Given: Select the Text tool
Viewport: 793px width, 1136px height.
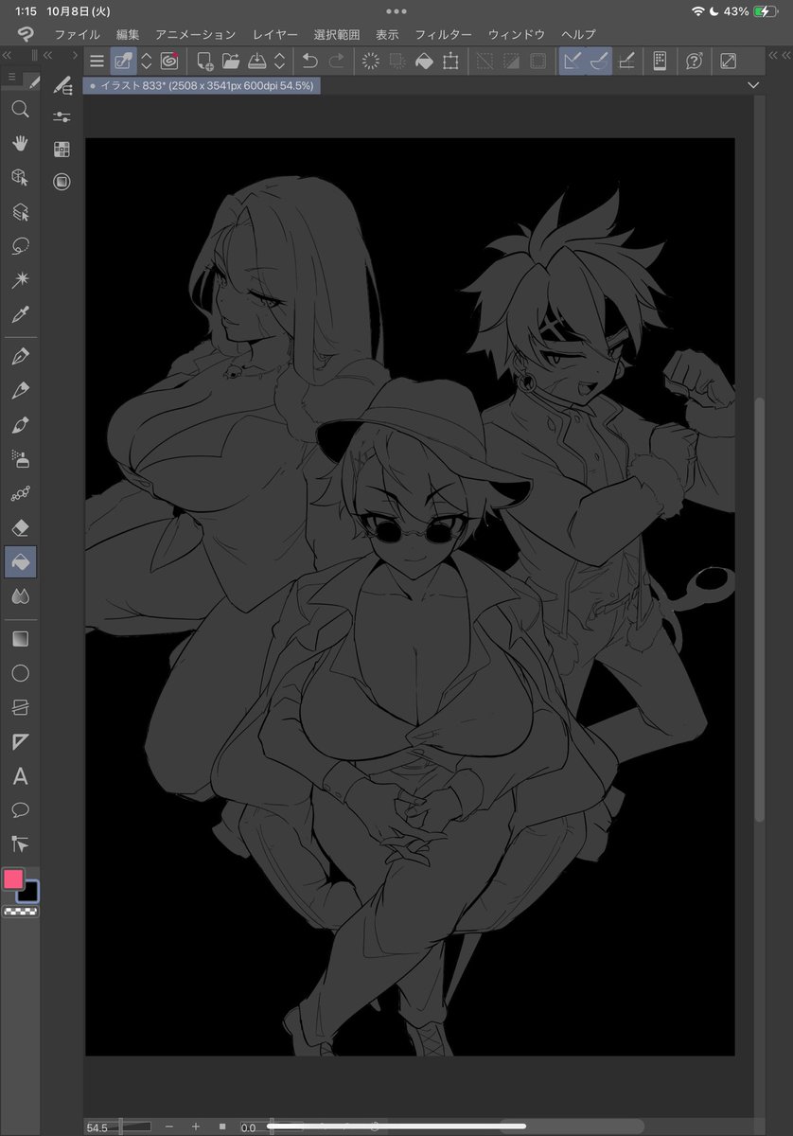Looking at the screenshot, I should (20, 776).
